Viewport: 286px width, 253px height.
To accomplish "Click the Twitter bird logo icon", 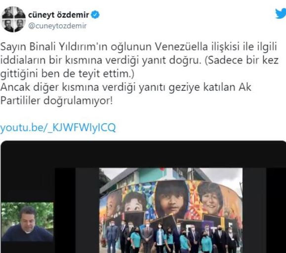I will (281, 13).
